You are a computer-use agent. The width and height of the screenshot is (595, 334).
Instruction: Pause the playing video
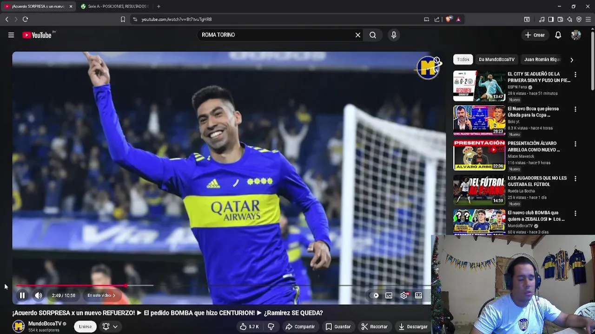tap(22, 295)
